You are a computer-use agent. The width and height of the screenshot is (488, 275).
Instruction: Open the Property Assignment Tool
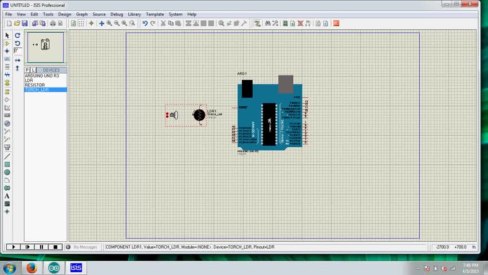click(276, 23)
